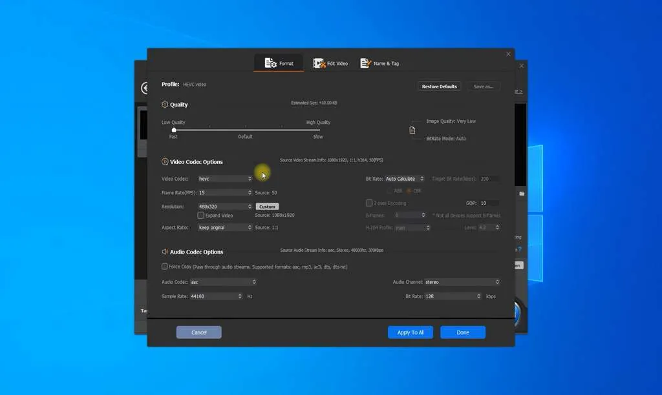Click the Audio Codec Options section icon
Image resolution: width=662 pixels, height=395 pixels.
tap(165, 252)
